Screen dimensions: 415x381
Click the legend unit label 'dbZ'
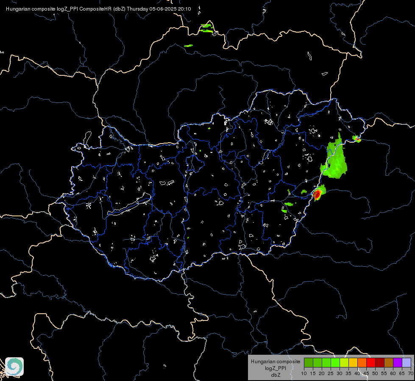(x=276, y=375)
